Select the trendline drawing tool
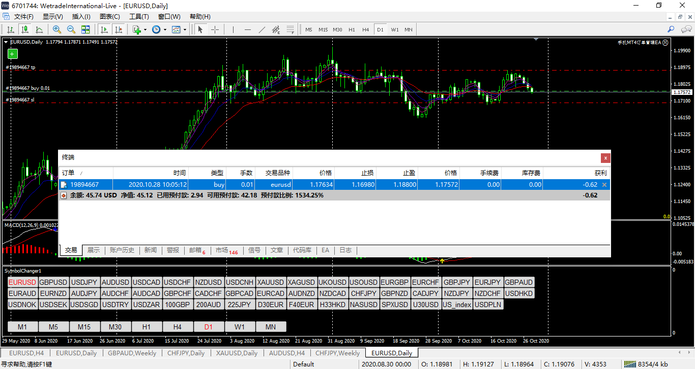 pos(262,29)
